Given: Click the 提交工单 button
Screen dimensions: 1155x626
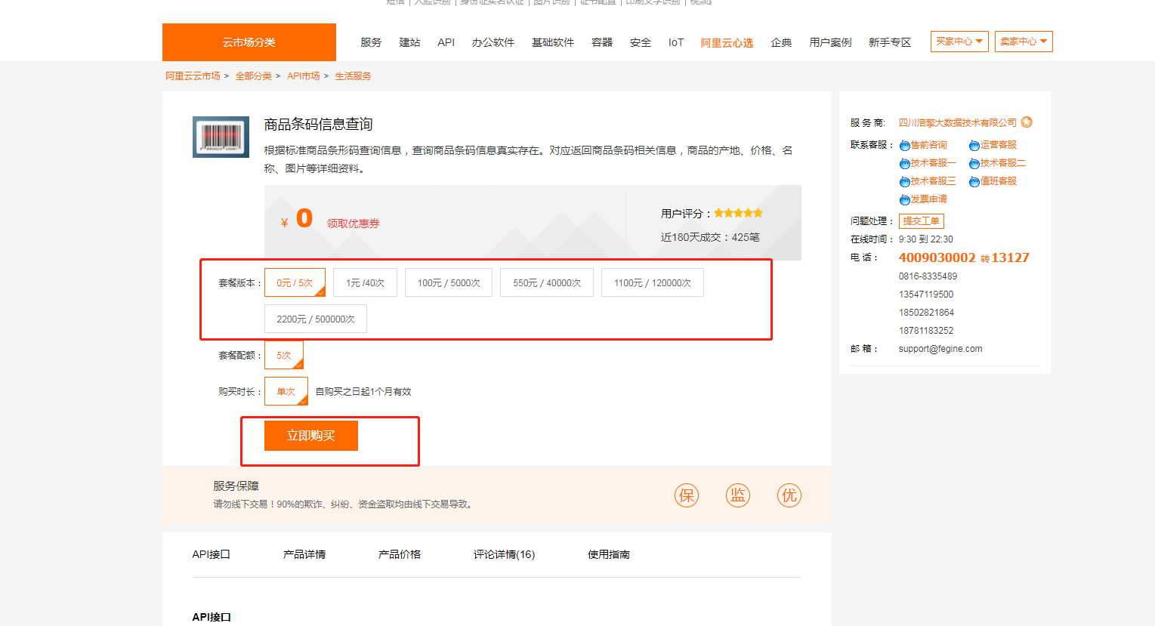Looking at the screenshot, I should (x=922, y=221).
